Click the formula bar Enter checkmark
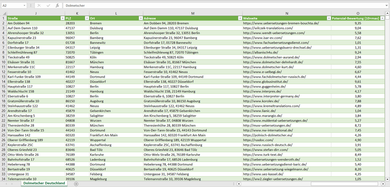The width and height of the screenshot is (390, 187). coord(48,5)
